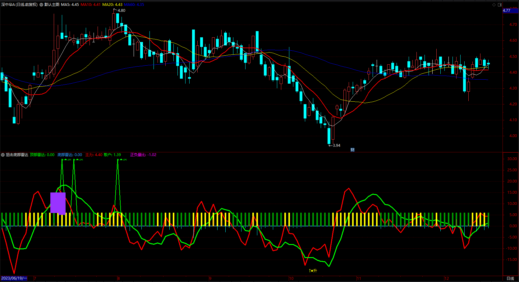
Task: Click the 财 financial marker on chart
Action: pos(352,150)
